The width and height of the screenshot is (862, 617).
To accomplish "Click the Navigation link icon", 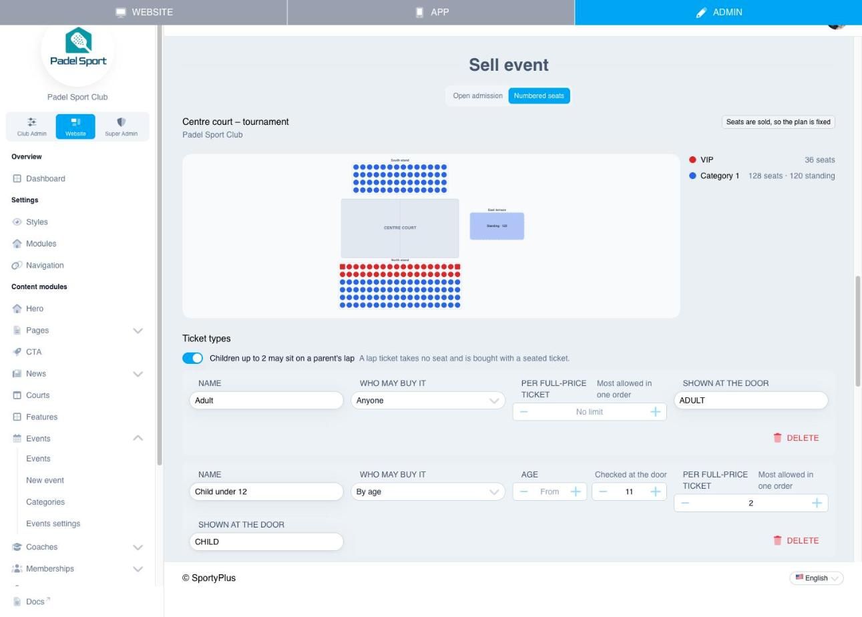I will (17, 265).
